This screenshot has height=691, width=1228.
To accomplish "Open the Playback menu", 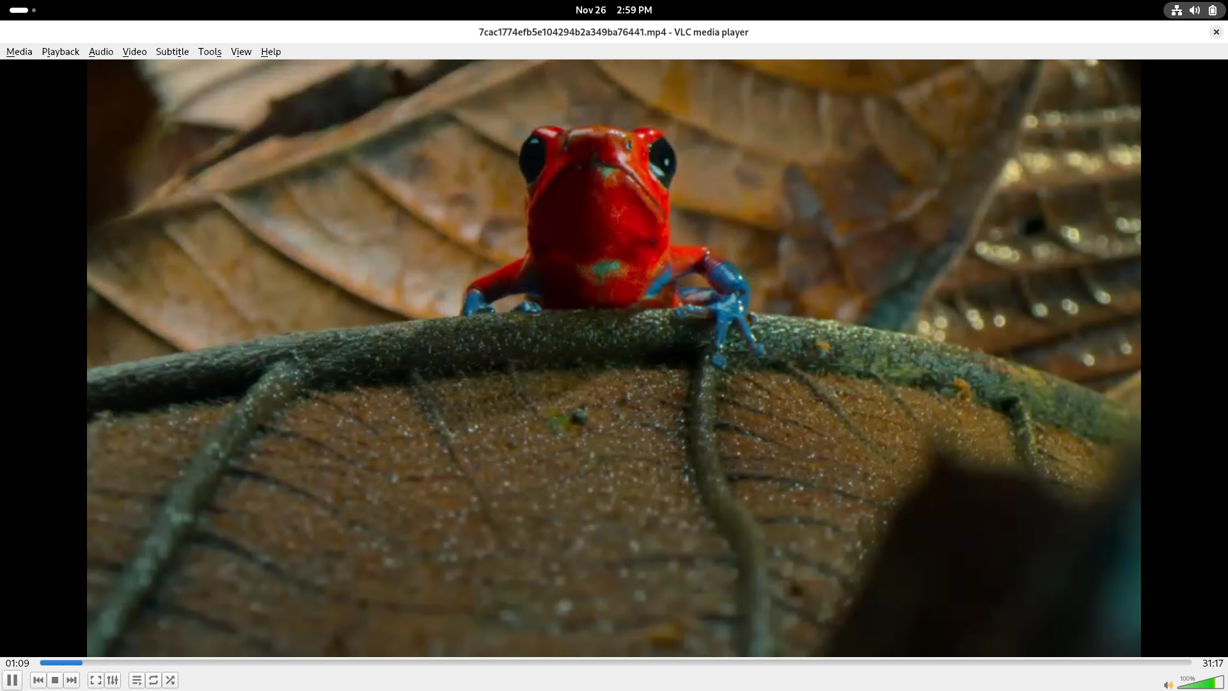I will coord(61,52).
